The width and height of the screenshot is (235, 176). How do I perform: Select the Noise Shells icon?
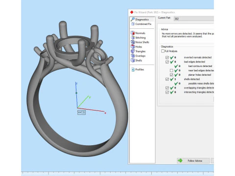(133, 42)
